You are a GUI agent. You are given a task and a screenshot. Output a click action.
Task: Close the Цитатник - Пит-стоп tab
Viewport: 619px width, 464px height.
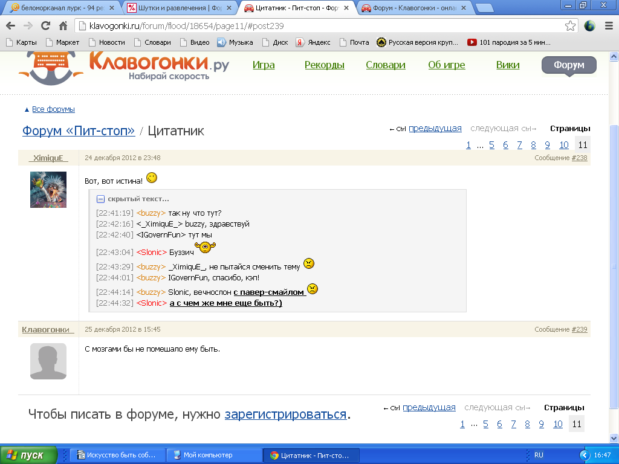coord(346,8)
